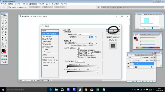Select レイヤー効果: 初期設定 in styles list

click(x=50, y=34)
